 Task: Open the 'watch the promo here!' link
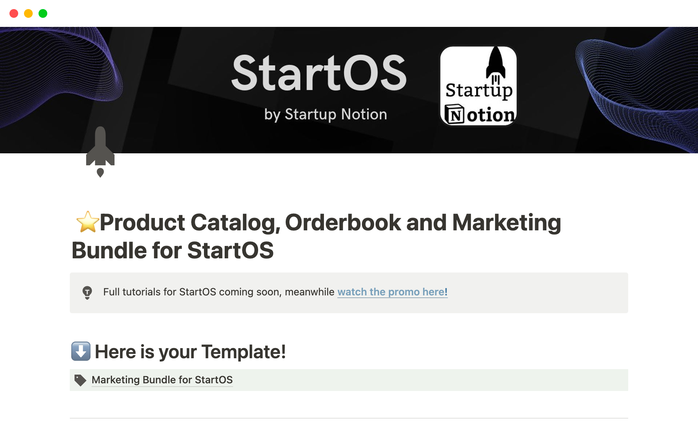click(x=392, y=292)
